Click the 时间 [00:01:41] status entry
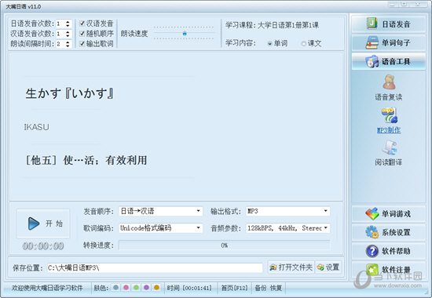Screen dimensions: 432x298 tap(189, 288)
